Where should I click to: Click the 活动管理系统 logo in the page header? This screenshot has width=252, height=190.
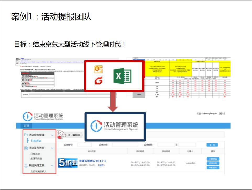coord(43,117)
